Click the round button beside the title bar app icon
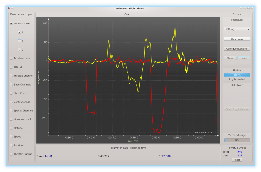This screenshot has height=172, width=261. coord(12,8)
